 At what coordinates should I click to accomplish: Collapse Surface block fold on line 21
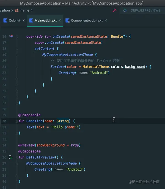click(x=17, y=67)
